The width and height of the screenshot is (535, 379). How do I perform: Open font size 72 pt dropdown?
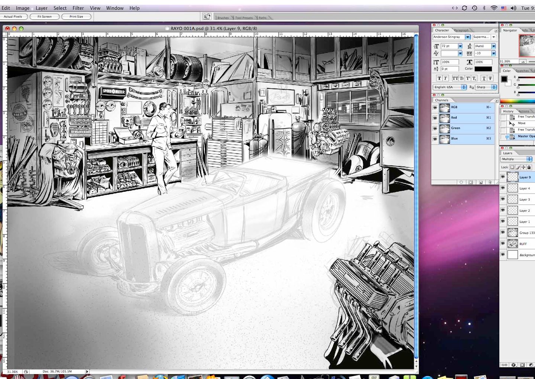pos(460,46)
